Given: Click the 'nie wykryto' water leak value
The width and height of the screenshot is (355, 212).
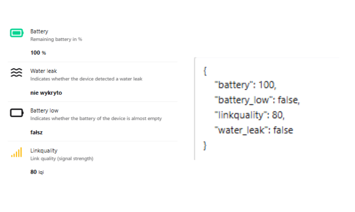Looking at the screenshot, I should point(46,93).
